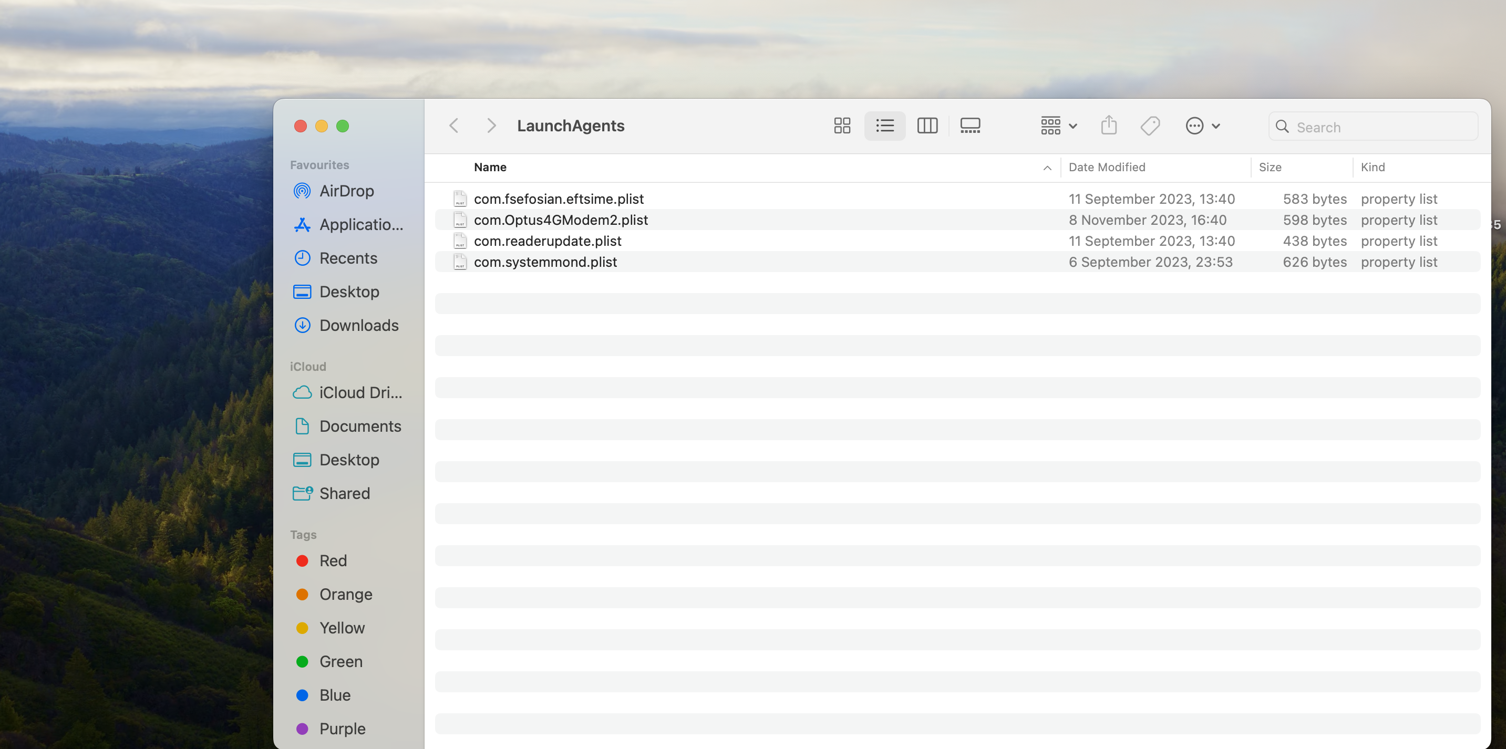Select the Blue tag in sidebar

[334, 695]
